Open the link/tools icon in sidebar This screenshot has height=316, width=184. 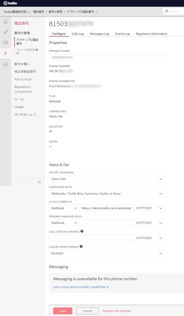tap(6, 32)
